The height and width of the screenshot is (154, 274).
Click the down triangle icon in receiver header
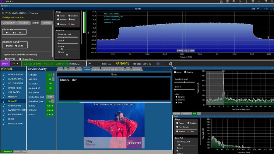click(x=271, y=9)
